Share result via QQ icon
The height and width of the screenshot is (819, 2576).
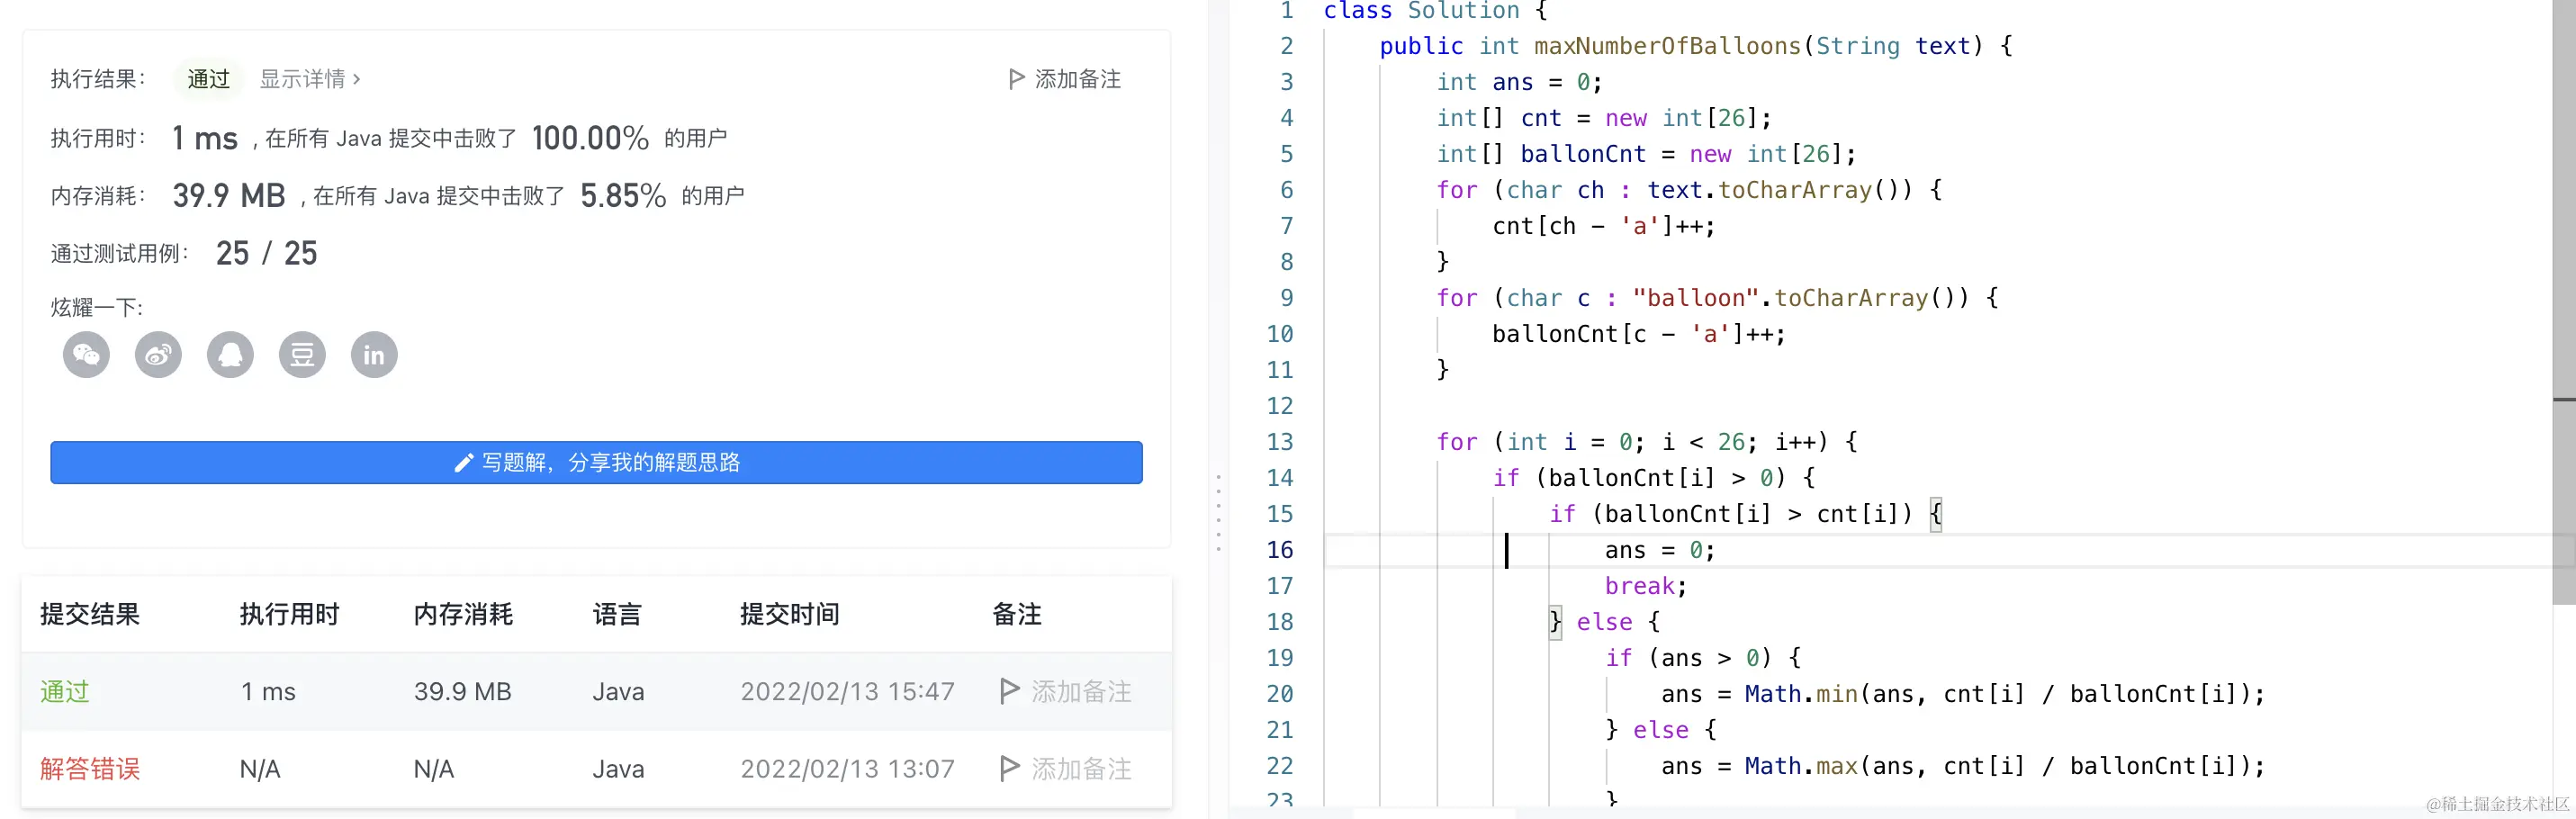click(x=231, y=355)
